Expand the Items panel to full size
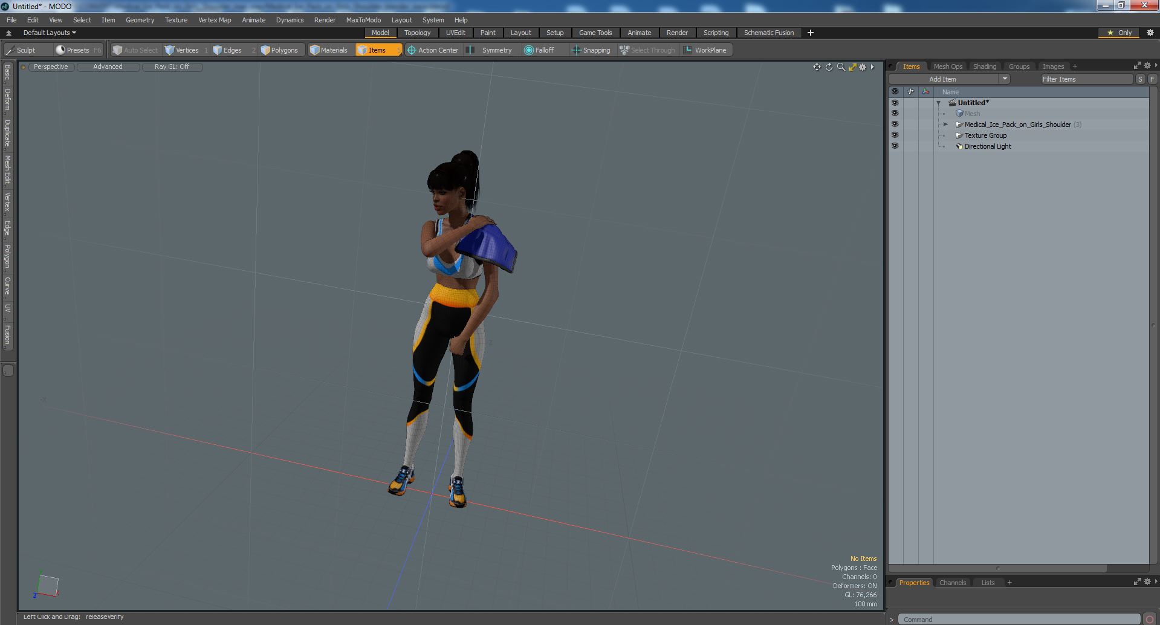The width and height of the screenshot is (1160, 625). click(x=1137, y=65)
